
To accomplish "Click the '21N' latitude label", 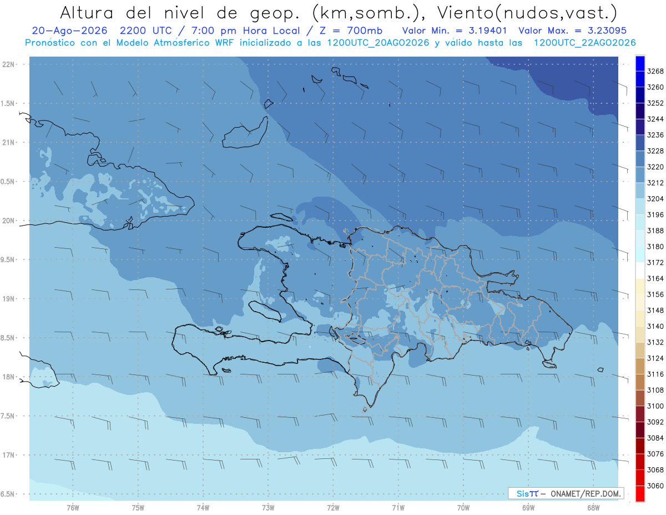I will 9,142.
